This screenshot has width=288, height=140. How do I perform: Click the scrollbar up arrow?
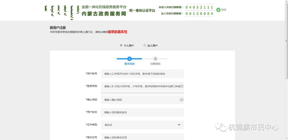(286, 2)
